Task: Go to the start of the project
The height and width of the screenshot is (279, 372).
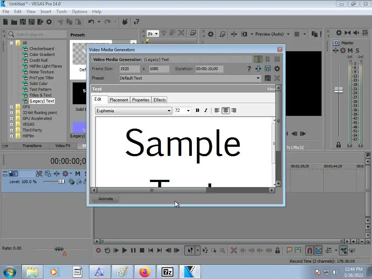Action: 151,250
